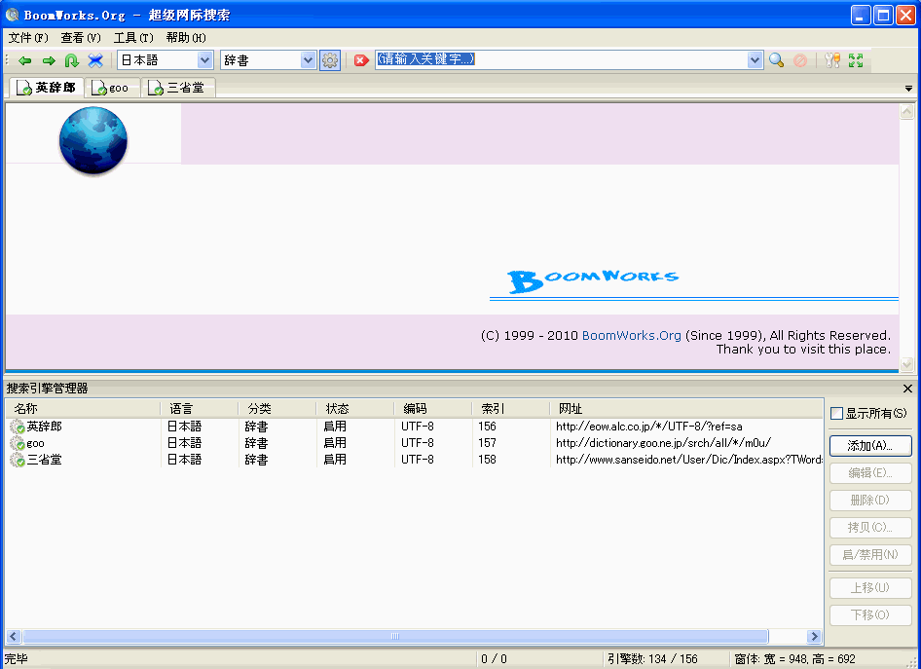Click the engine list scroll left arrow

point(13,636)
